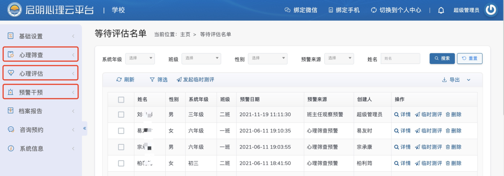
Task: Click the 启明心理云平台 logo icon
Action: (15, 10)
